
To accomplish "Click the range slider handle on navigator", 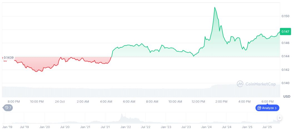I will click(280, 118).
